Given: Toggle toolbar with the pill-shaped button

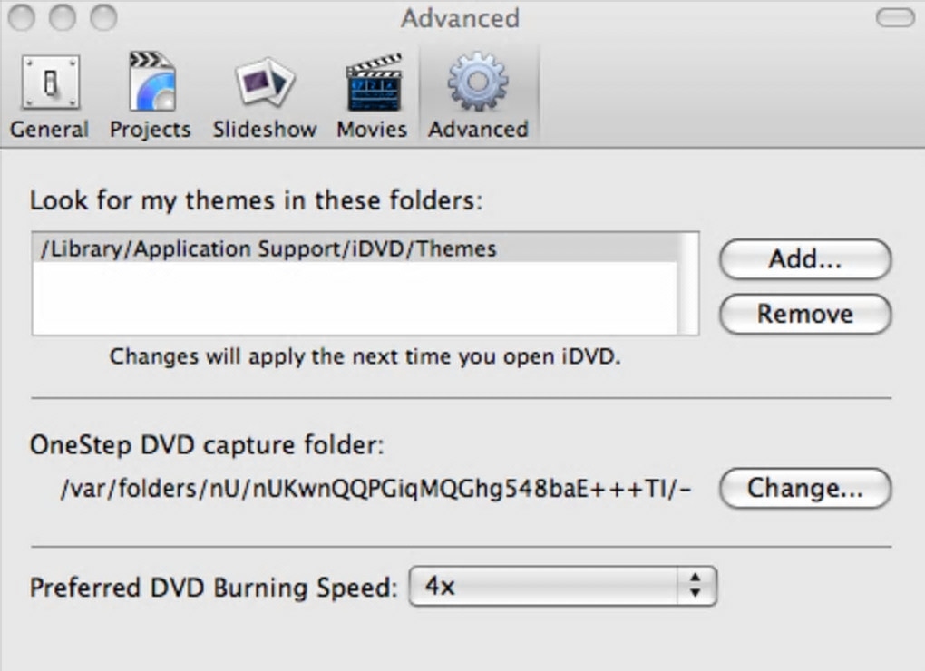Looking at the screenshot, I should 895,17.
